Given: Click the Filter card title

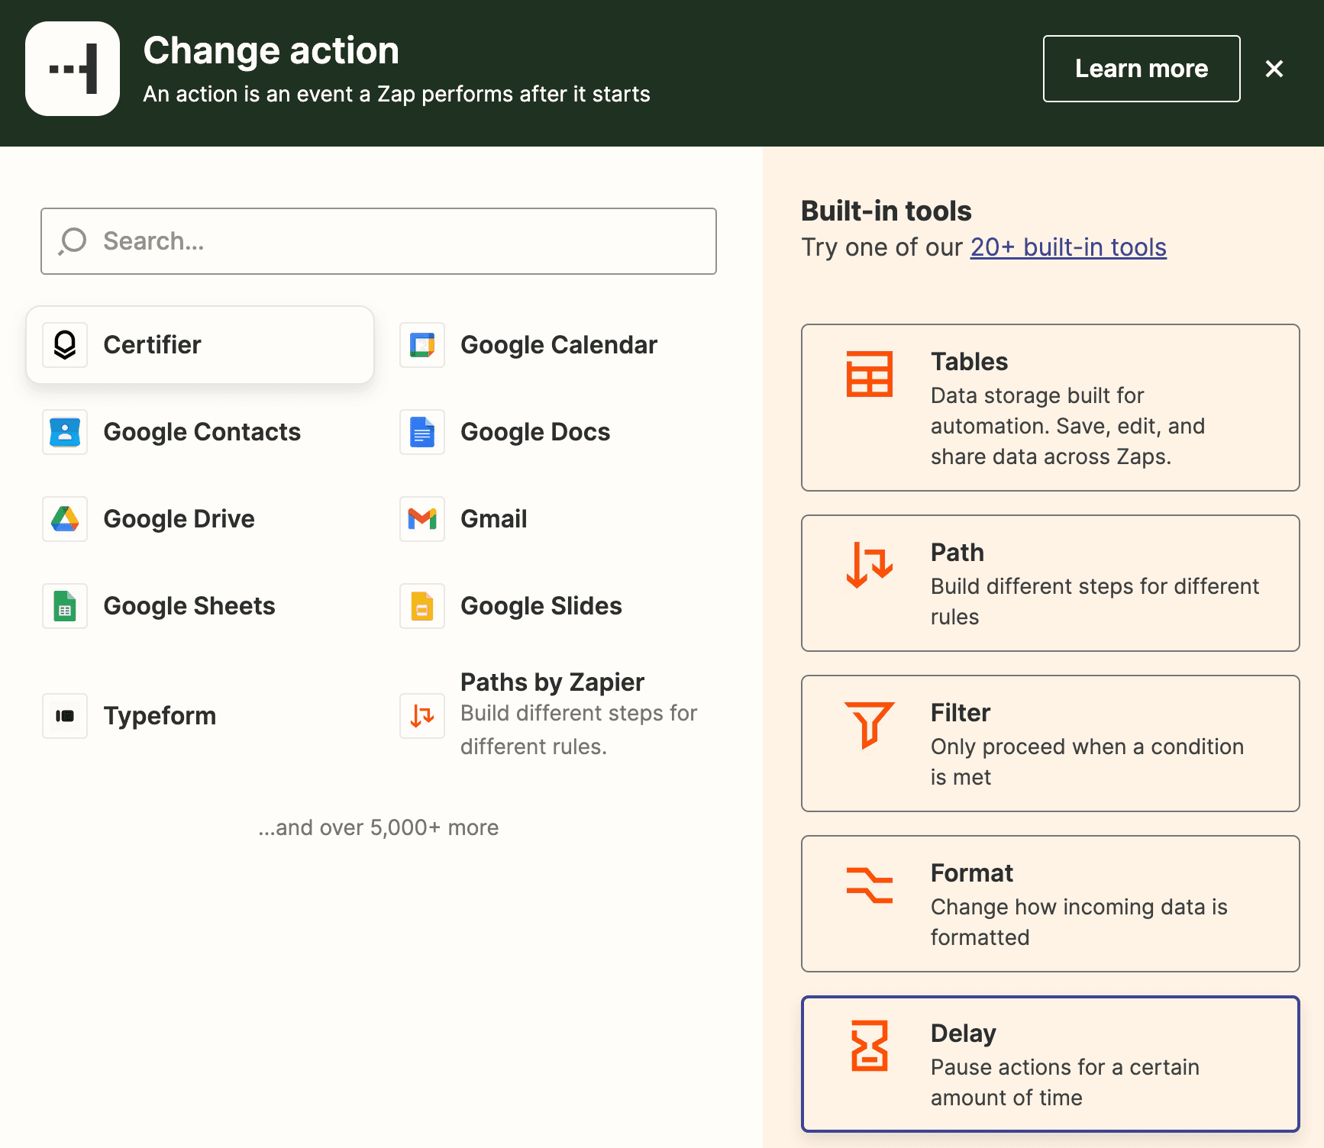Looking at the screenshot, I should 961,713.
